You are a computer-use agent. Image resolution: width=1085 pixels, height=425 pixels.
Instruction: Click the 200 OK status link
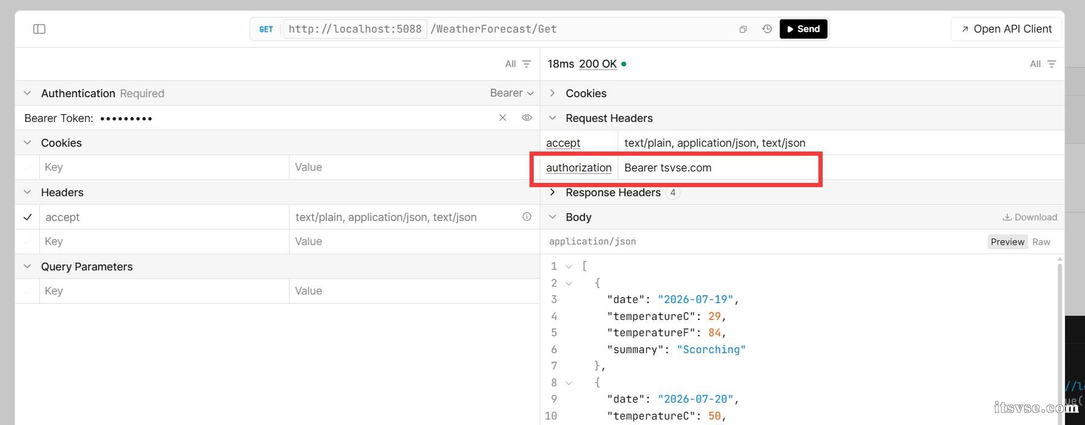click(598, 64)
